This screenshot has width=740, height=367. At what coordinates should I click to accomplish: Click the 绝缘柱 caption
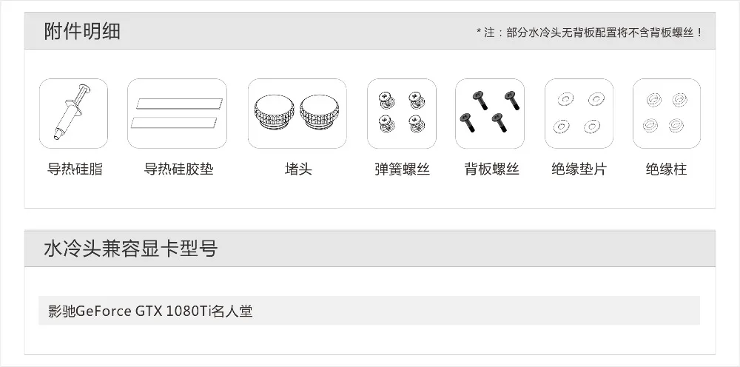667,169
